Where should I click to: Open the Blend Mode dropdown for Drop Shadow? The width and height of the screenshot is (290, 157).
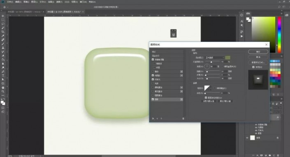215,58
